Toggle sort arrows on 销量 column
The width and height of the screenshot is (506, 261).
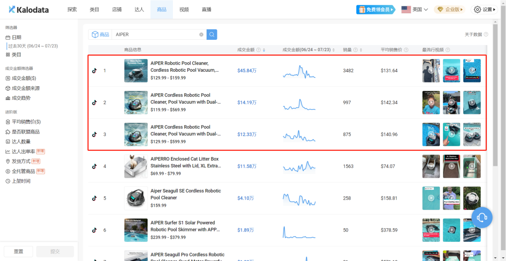(x=361, y=50)
